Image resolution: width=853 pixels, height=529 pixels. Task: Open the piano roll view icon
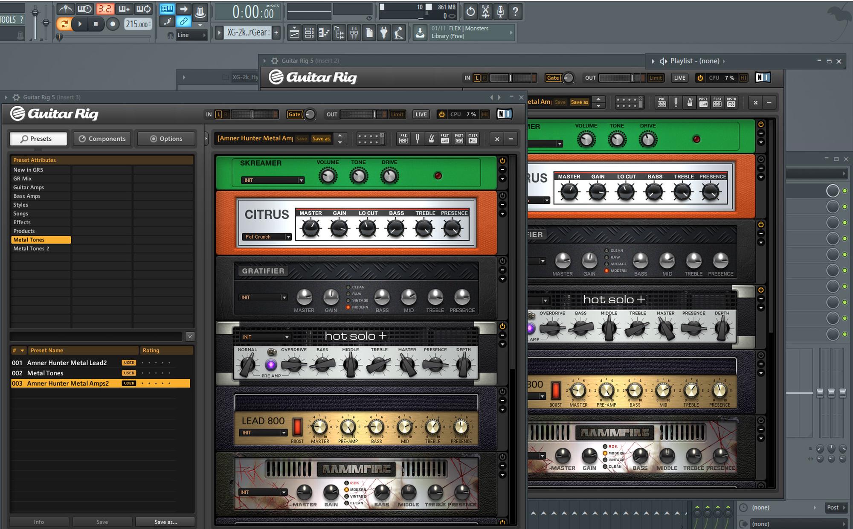[324, 33]
